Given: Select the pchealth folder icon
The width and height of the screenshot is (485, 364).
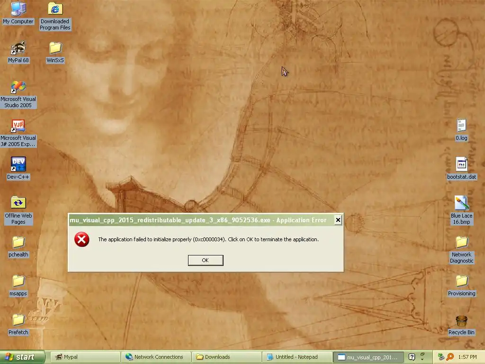Looking at the screenshot, I should coord(18,246).
